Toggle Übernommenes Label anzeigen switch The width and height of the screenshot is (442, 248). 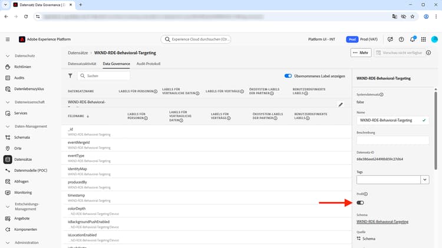tap(288, 76)
